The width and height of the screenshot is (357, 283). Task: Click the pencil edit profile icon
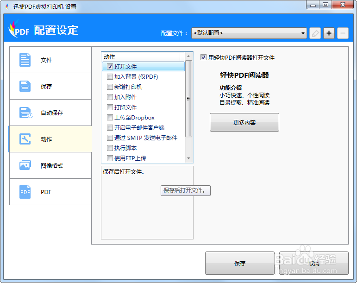[x=315, y=33]
